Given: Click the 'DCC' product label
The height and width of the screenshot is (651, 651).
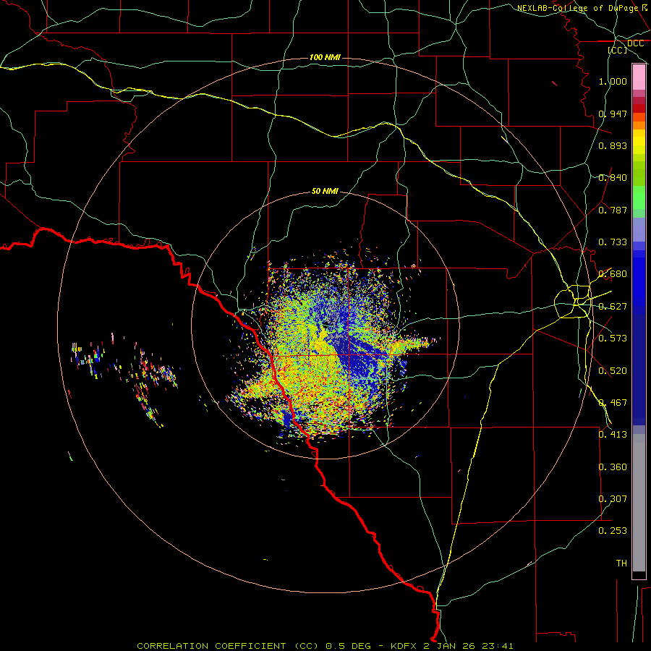Looking at the screenshot, I should pyautogui.click(x=635, y=43).
